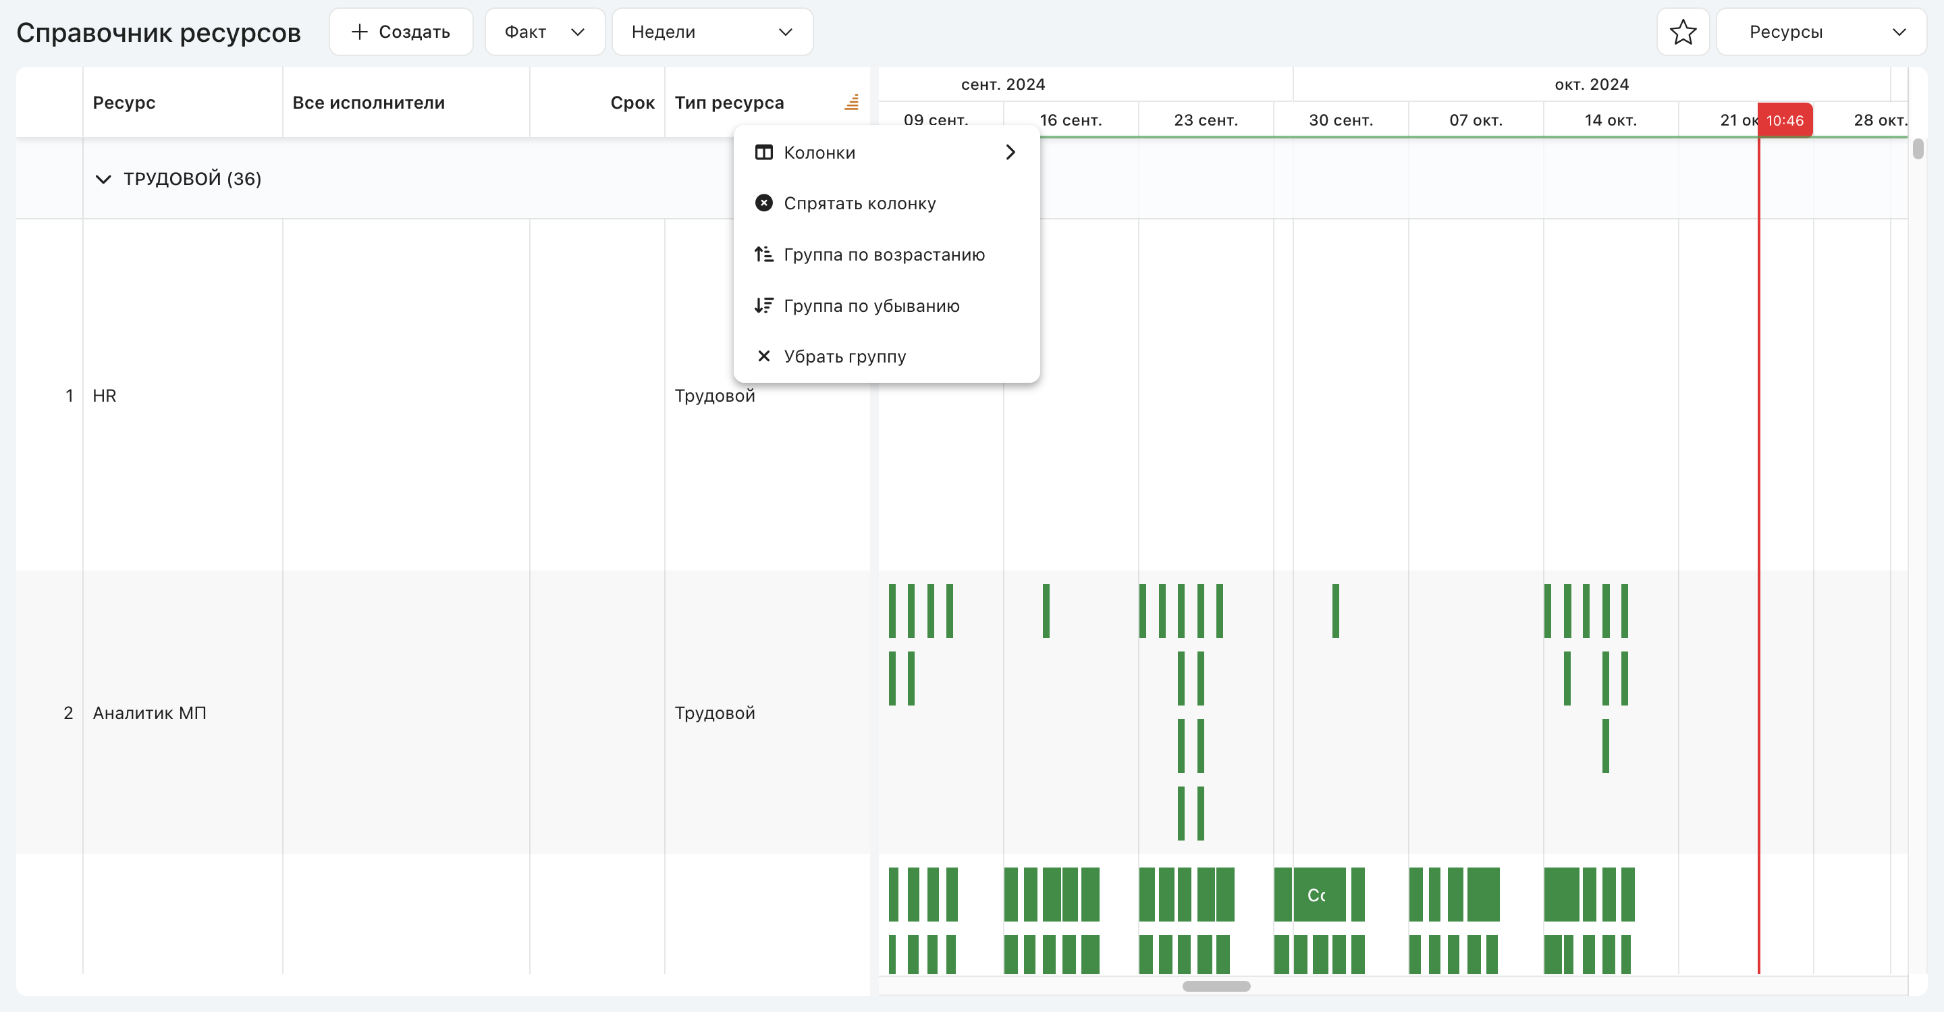Click the Все исполнители column header
1944x1012 pixels.
(x=406, y=103)
